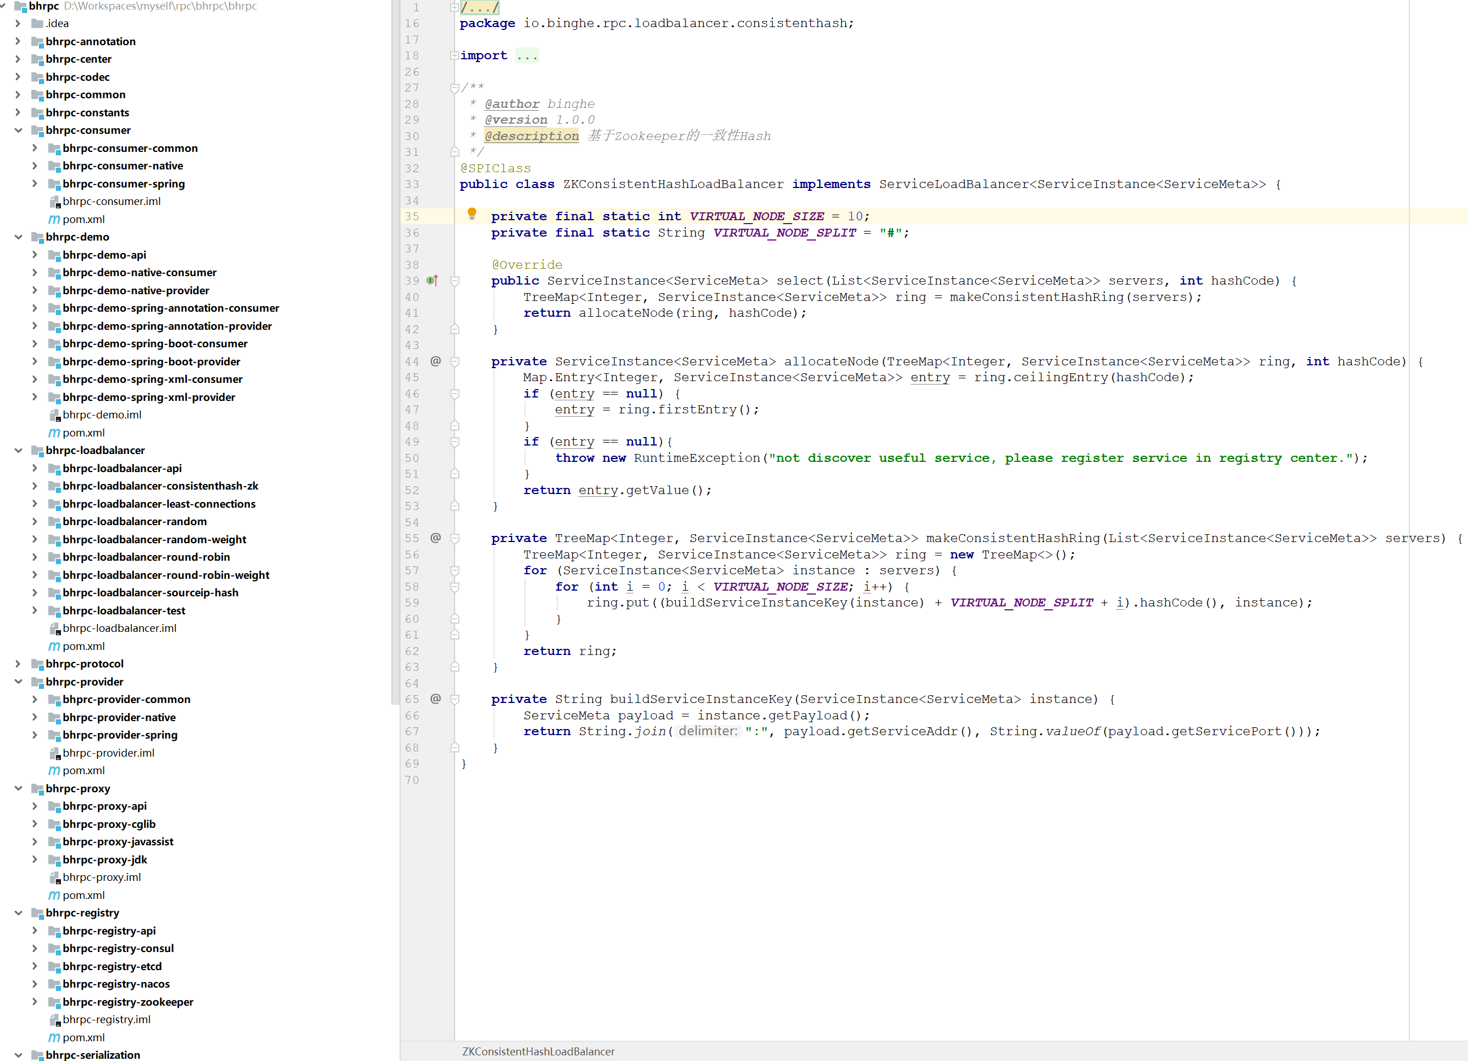Expand the bhrpc-protocol module
Image resolution: width=1468 pixels, height=1061 pixels.
(x=18, y=663)
